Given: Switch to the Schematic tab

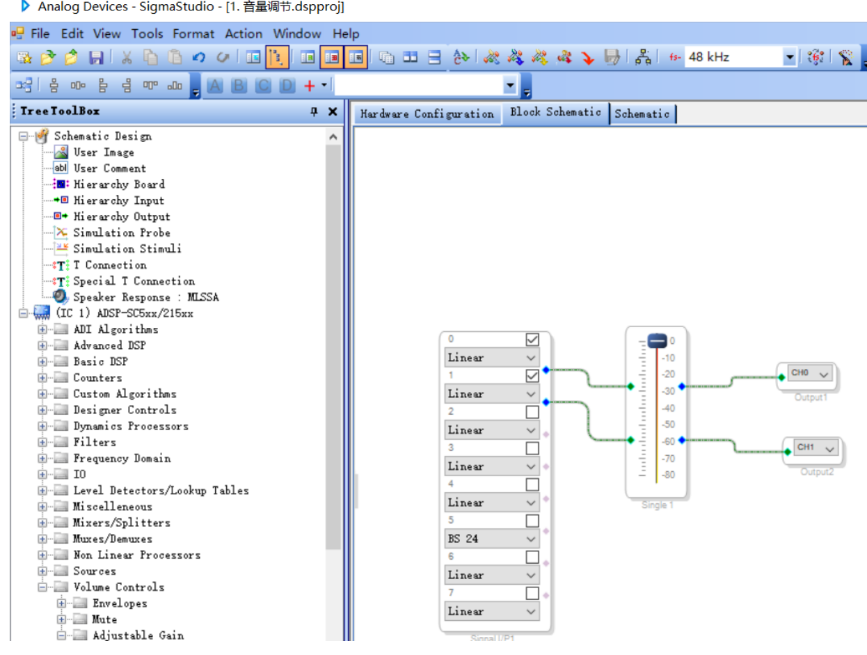Looking at the screenshot, I should point(642,113).
